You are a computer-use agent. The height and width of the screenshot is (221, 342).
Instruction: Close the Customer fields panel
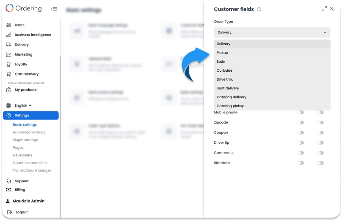(331, 9)
